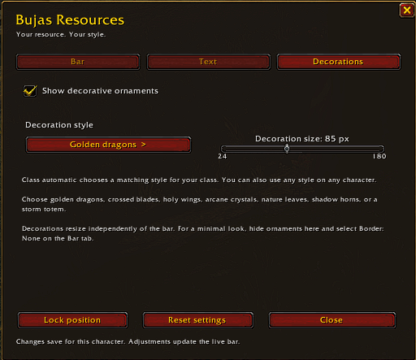The height and width of the screenshot is (360, 416).
Task: Click Lock position button
Action: pos(72,320)
